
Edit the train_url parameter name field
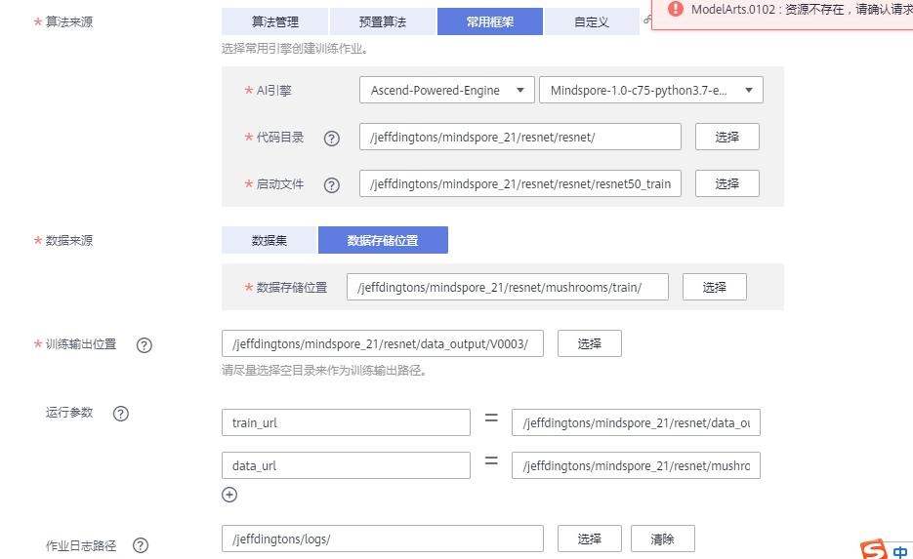[346, 422]
